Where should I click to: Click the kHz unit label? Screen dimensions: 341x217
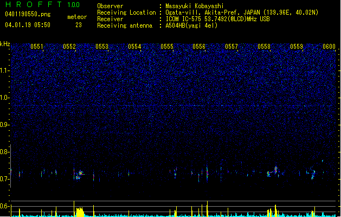click(5, 44)
